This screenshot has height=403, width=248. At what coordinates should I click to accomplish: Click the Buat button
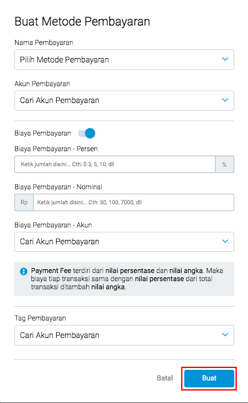click(209, 379)
